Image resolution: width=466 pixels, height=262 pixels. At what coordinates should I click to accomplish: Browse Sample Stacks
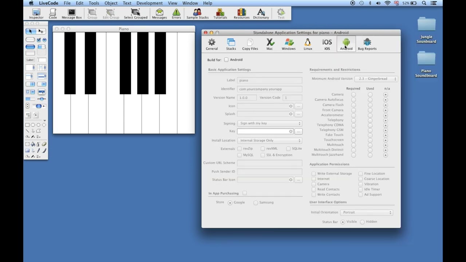(x=197, y=14)
